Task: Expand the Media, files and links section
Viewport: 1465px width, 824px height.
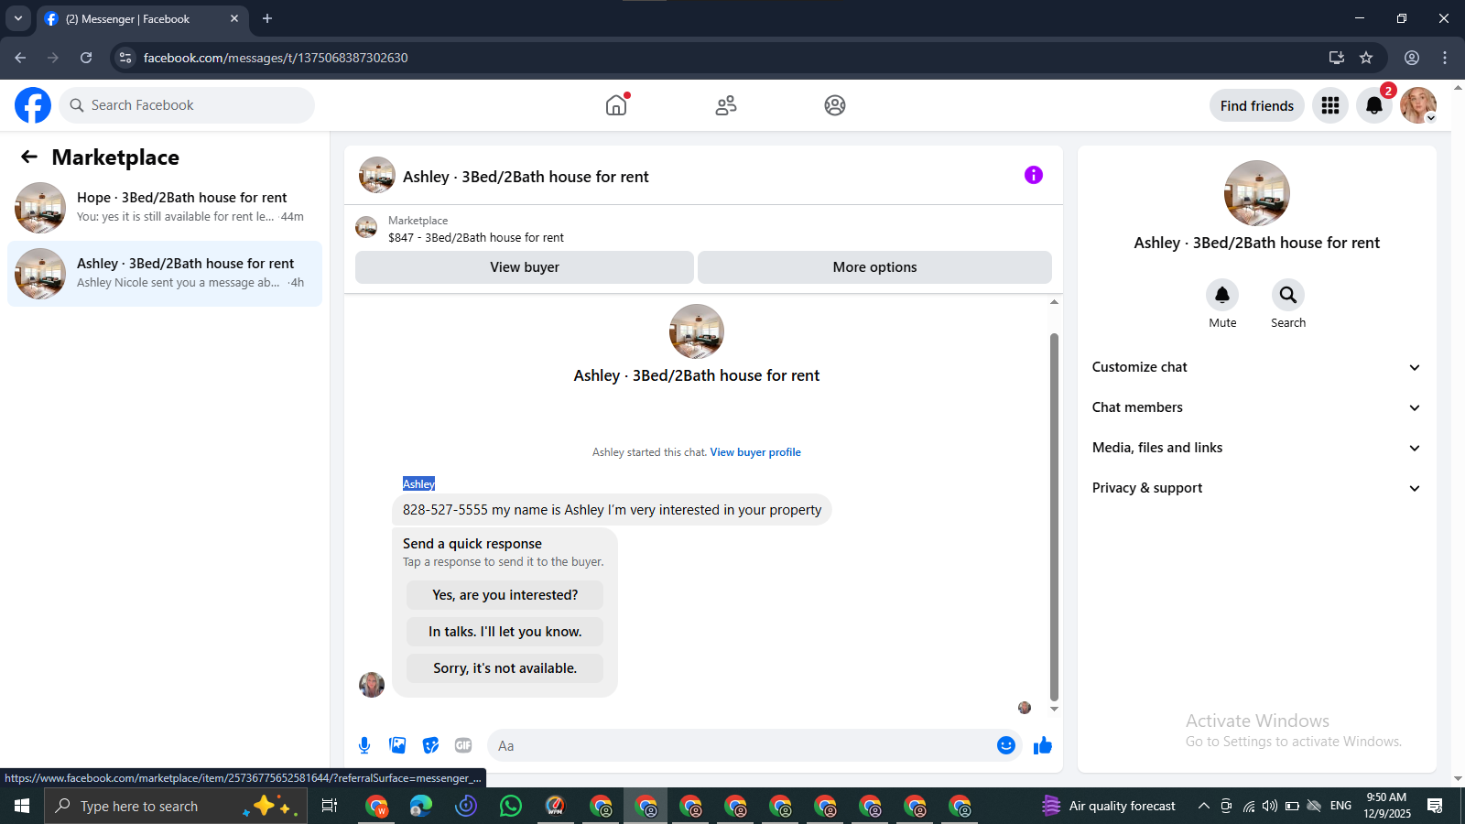Action: coord(1256,448)
